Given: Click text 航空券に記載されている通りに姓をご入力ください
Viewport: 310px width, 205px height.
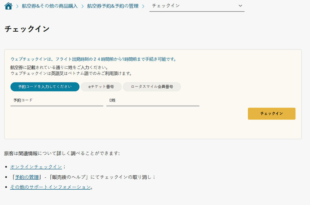Looking at the screenshot, I should [59, 67].
